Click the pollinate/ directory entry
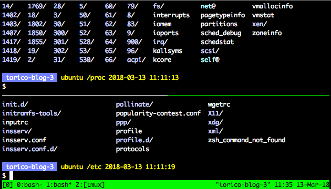Viewport: 331px width, 189px height. click(x=135, y=104)
